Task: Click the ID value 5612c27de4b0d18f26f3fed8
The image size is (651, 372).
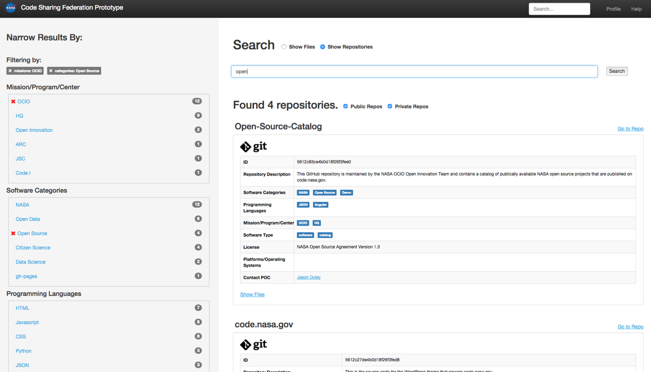Action: (x=372, y=360)
